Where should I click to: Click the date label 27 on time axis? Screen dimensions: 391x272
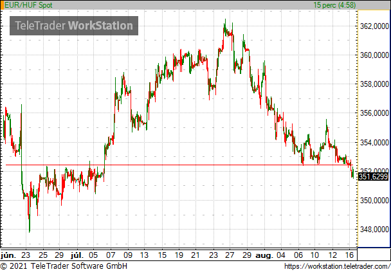pos(230,255)
